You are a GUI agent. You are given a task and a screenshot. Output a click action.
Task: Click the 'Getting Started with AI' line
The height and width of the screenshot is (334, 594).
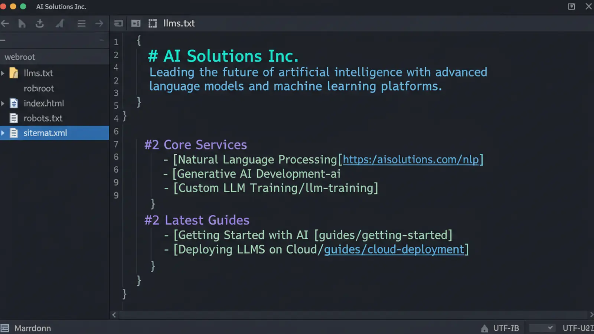pos(308,235)
